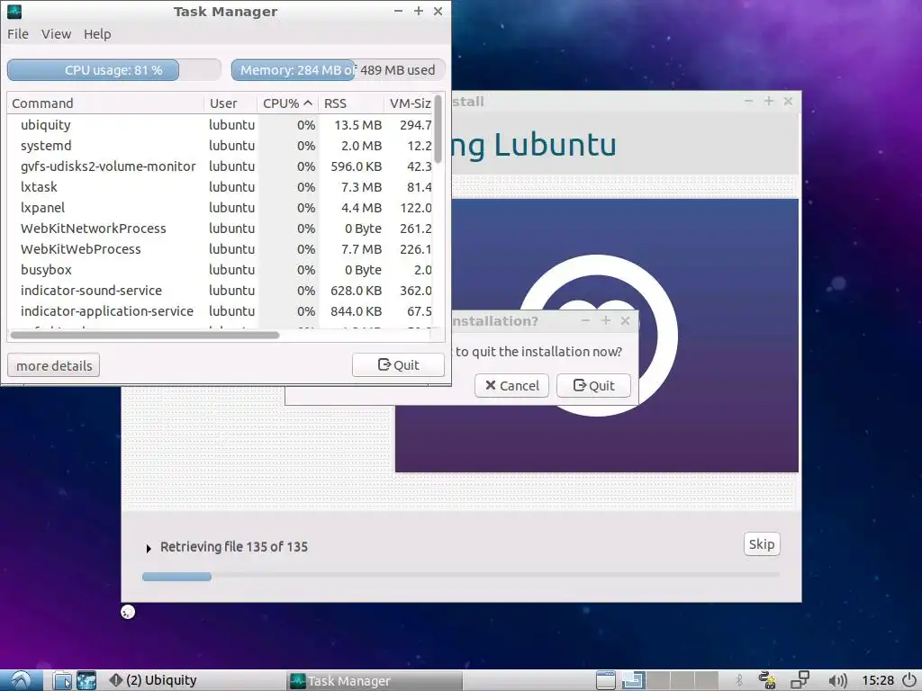
Task: Minimize the quit installation dialog
Action: pos(585,321)
